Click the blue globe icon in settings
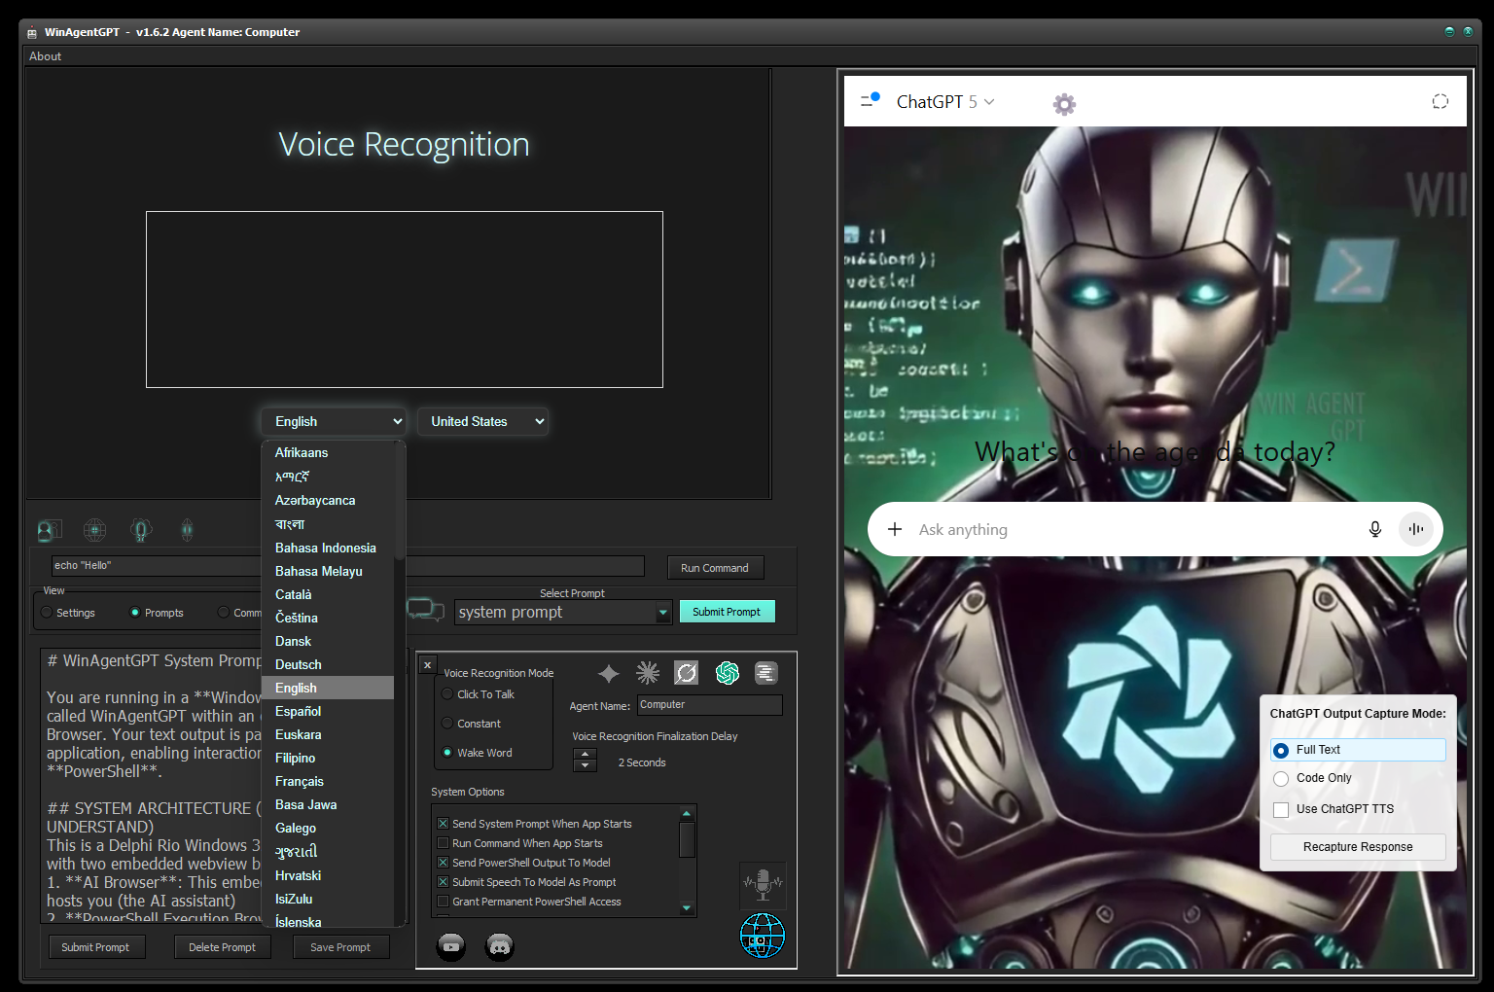Screen dimensions: 1494x992 coord(763,935)
